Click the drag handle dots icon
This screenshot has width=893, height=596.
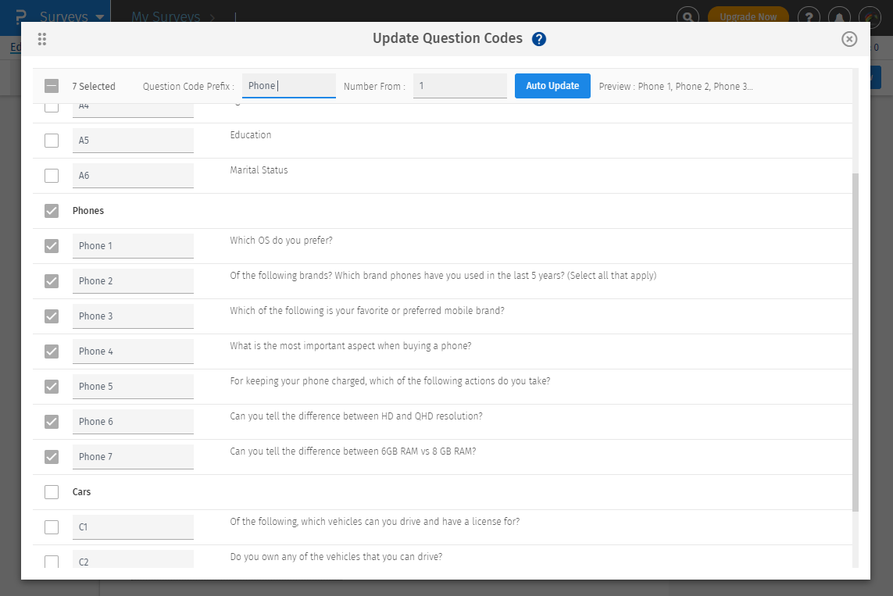(42, 39)
